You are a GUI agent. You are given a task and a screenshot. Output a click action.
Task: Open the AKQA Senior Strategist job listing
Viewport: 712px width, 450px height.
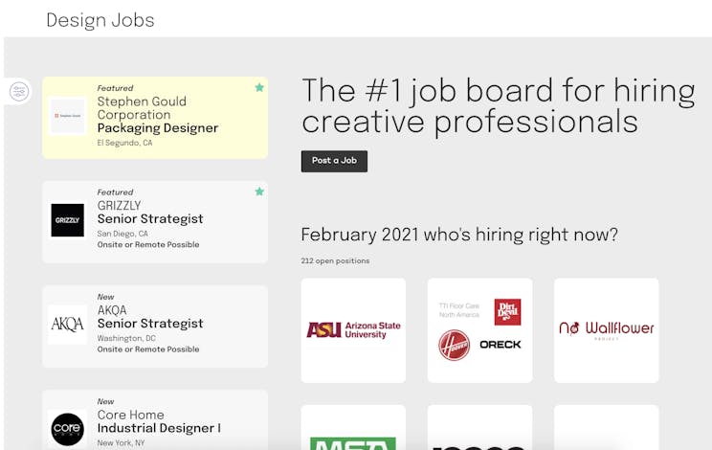pos(155,326)
